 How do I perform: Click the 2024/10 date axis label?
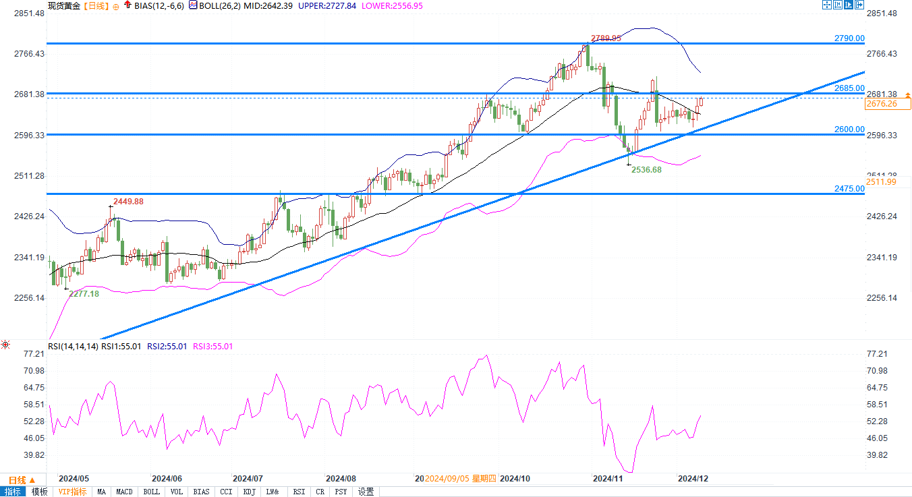click(x=515, y=479)
